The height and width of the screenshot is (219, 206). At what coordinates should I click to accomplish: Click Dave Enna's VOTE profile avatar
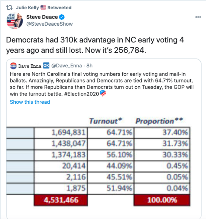(x=13, y=66)
